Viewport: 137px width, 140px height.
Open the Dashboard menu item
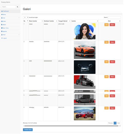coord(10,11)
